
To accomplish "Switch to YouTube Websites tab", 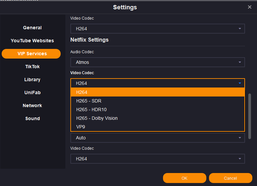I will point(32,41).
